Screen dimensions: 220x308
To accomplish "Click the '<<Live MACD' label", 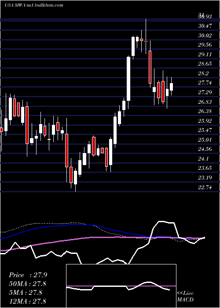I will point(185,296).
